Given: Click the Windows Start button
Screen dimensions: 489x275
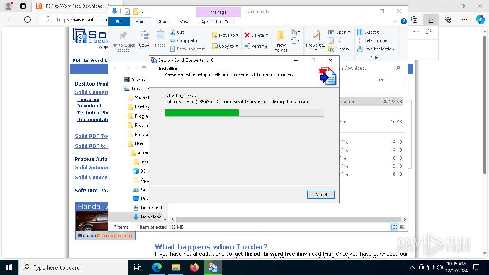Looking at the screenshot, I should [9, 267].
